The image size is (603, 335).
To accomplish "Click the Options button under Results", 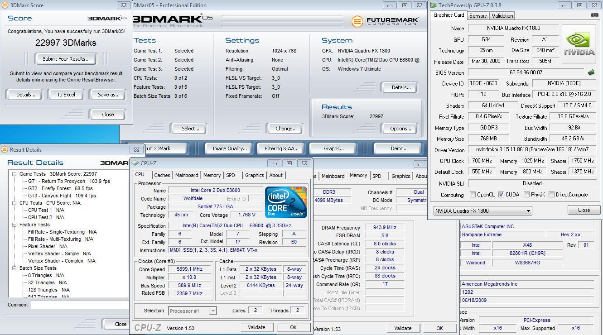I will [400, 129].
